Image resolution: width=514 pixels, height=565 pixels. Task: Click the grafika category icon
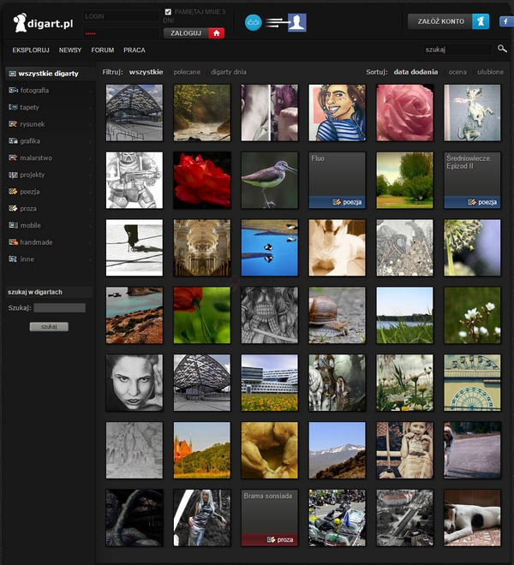14,141
